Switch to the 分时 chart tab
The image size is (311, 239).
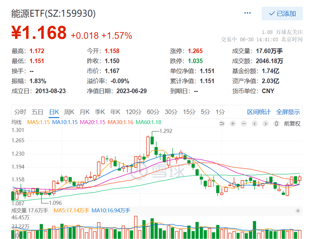[x=20, y=112]
